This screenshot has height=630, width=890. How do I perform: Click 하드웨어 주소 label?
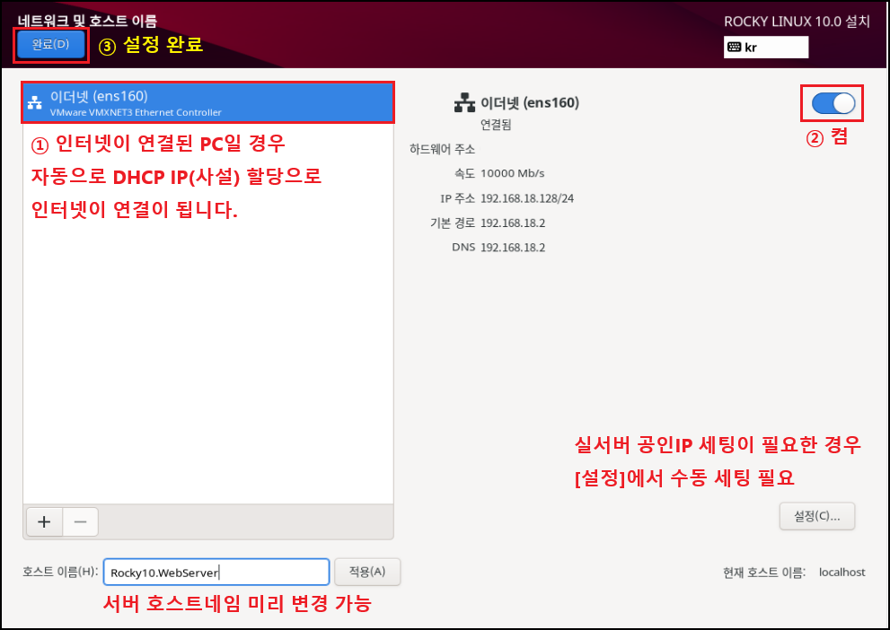(442, 149)
